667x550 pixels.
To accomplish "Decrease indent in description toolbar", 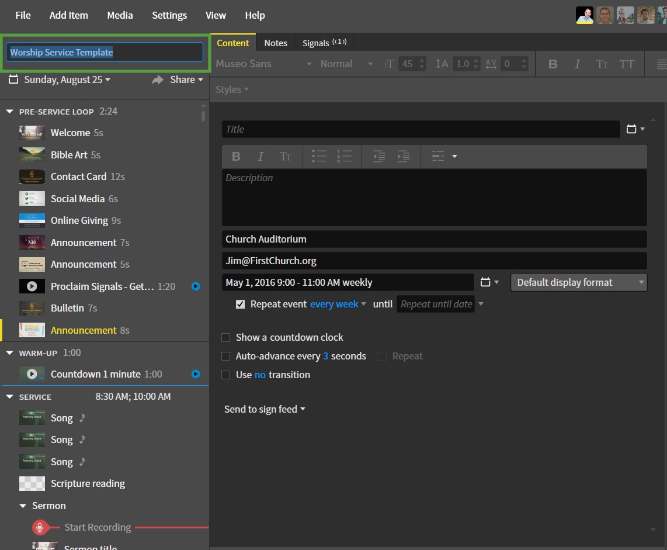I will tap(379, 156).
